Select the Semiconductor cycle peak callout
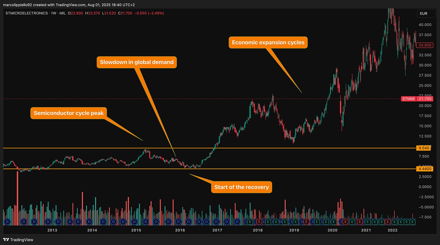This screenshot has width=440, height=245. pyautogui.click(x=69, y=113)
